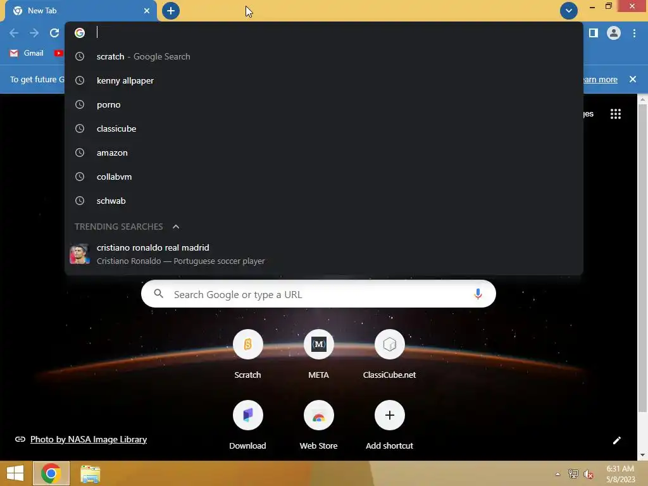Show hidden system tray icons arrow
Image resolution: width=648 pixels, height=486 pixels.
[x=558, y=474]
